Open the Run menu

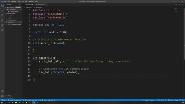coord(26,1)
